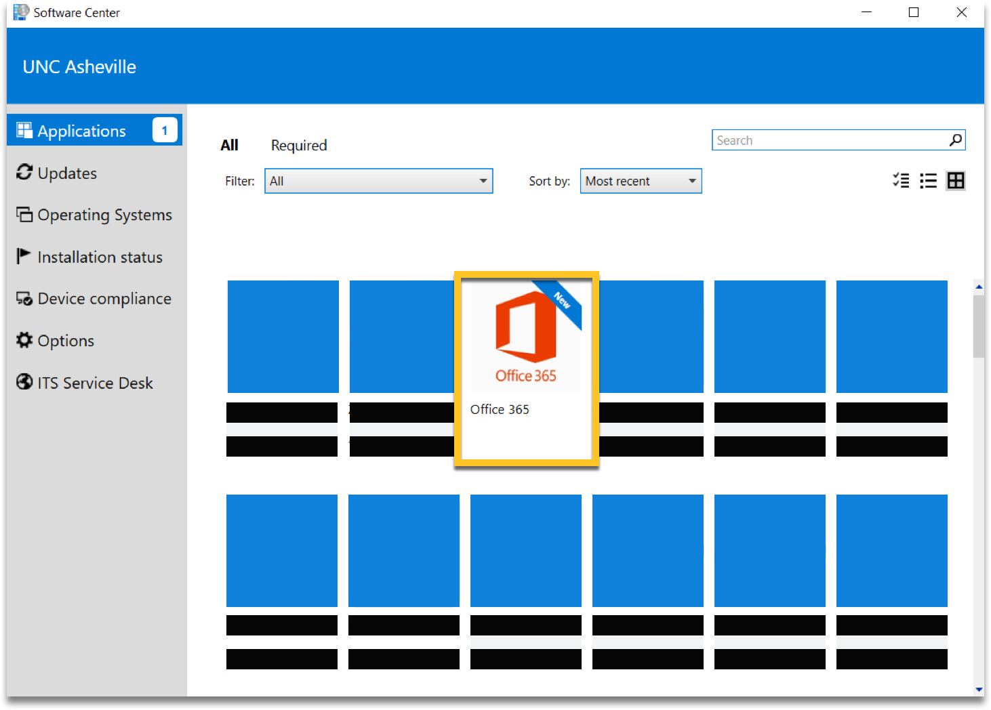Visit the ITS Service Desk globe icon
The height and width of the screenshot is (710, 991).
pos(24,382)
